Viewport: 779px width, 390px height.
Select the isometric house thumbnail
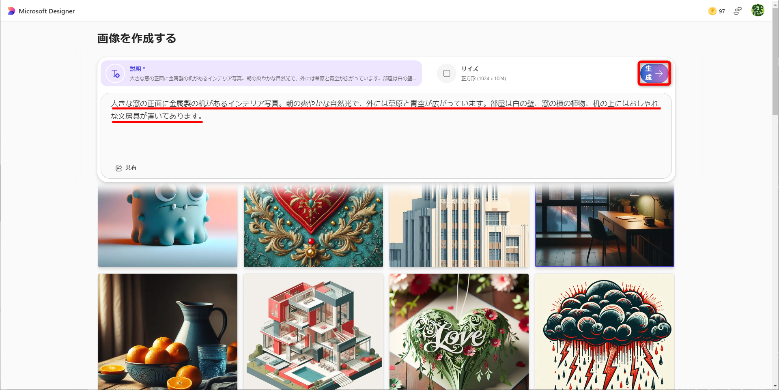[x=313, y=332]
